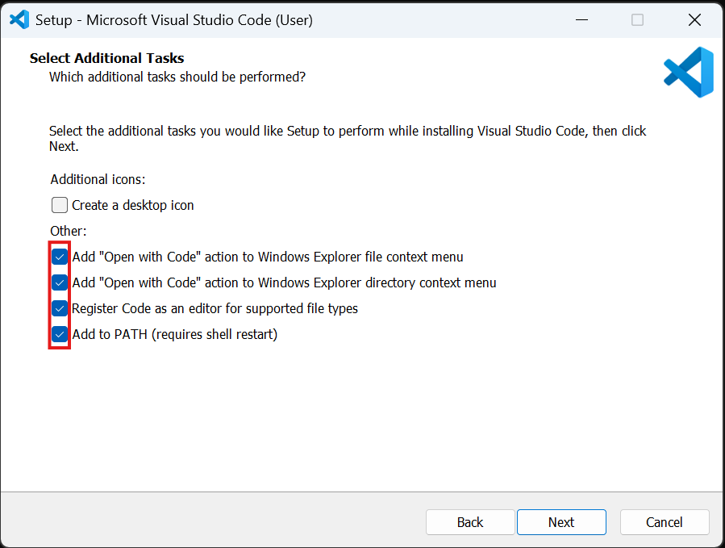Go to previous step with Back button

click(470, 522)
